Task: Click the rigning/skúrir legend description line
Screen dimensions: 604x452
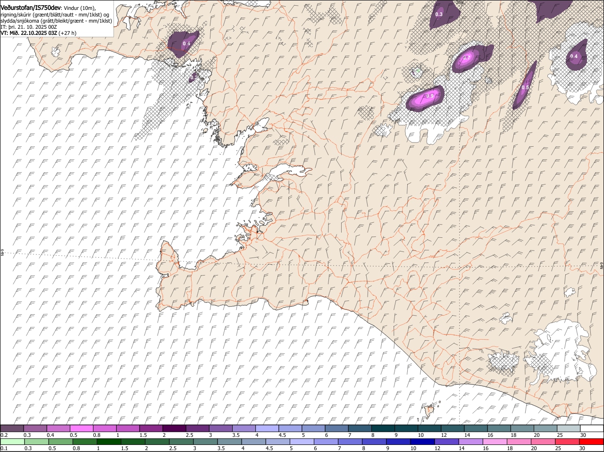Action: (56, 15)
